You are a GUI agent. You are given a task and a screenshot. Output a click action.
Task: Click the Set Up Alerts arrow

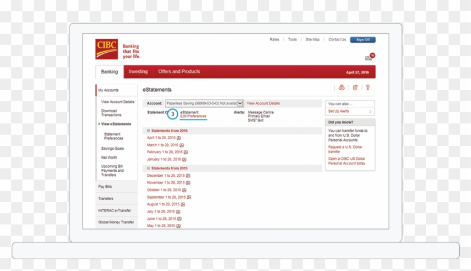370,112
